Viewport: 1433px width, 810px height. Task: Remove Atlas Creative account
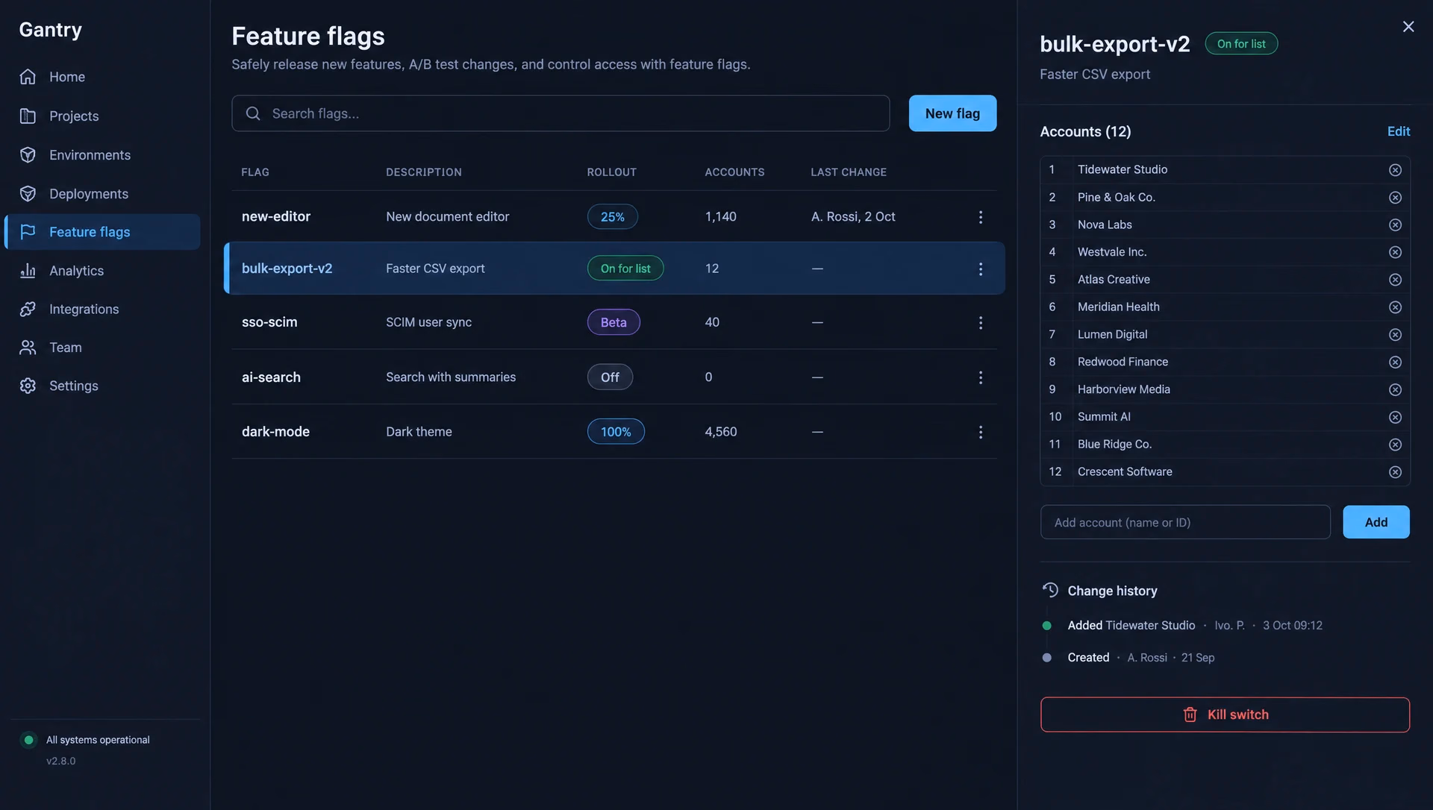click(x=1395, y=280)
